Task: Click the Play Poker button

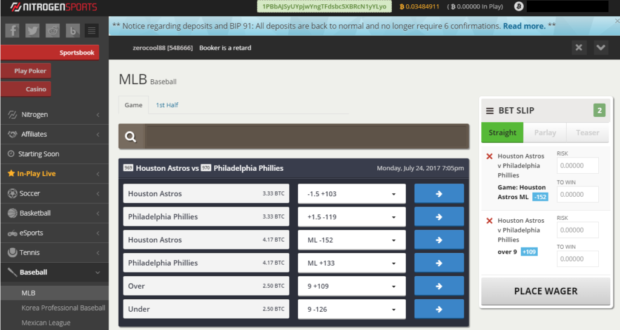Action: coord(25,71)
